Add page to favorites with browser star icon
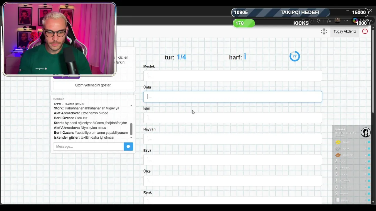 (x=310, y=21)
